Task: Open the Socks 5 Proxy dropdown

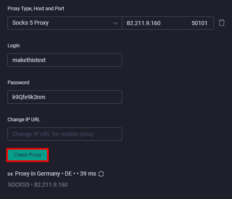Action: 65,23
